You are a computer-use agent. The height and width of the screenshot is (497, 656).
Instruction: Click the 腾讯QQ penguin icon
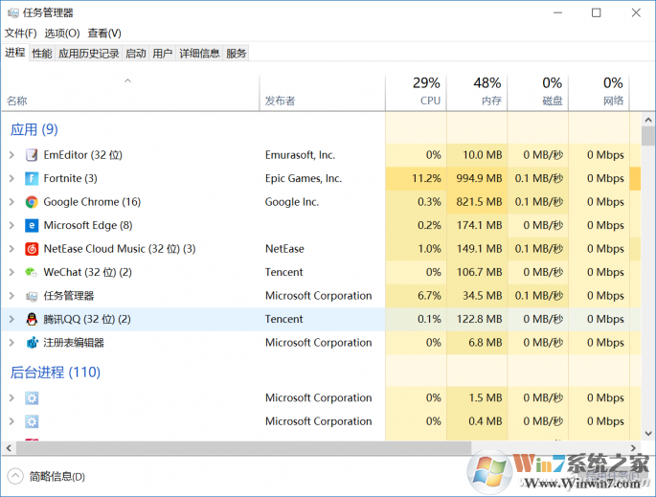click(32, 319)
